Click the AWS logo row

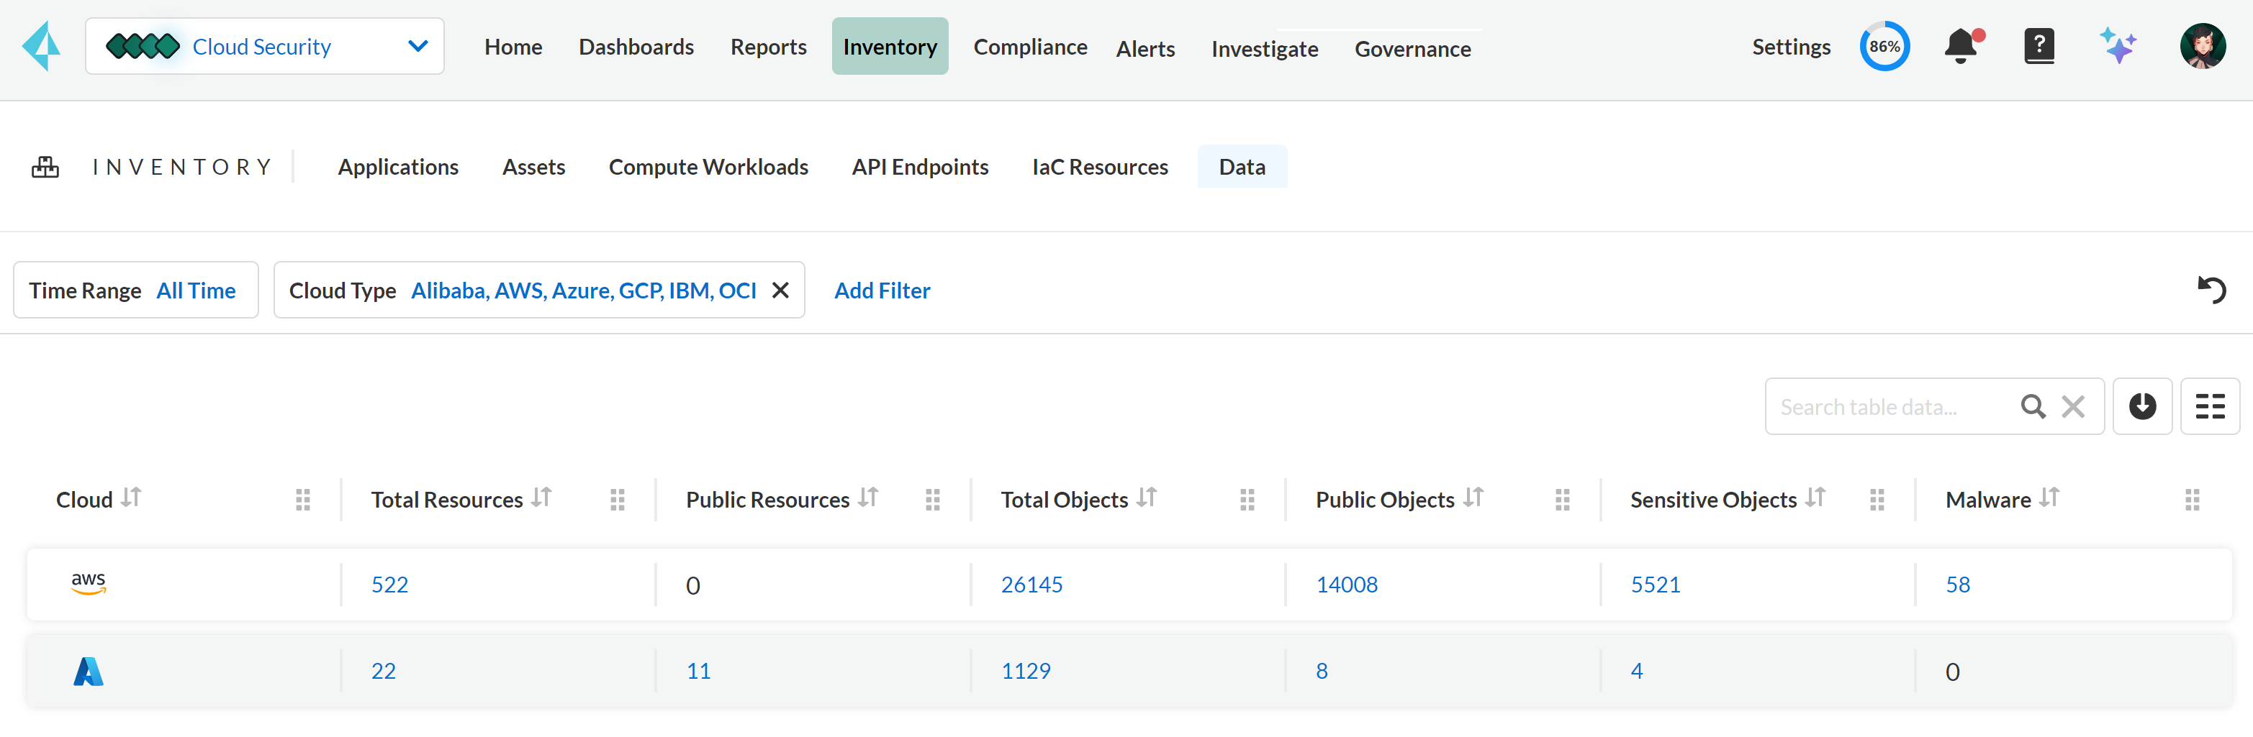89,583
